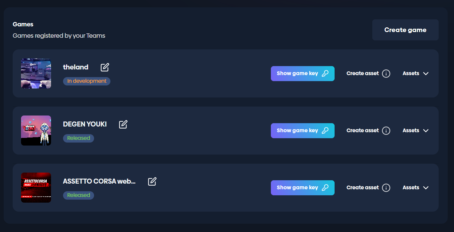The width and height of the screenshot is (454, 232).
Task: Expand the Assets dropdown for DEGEN YOUKI
Action: [415, 131]
